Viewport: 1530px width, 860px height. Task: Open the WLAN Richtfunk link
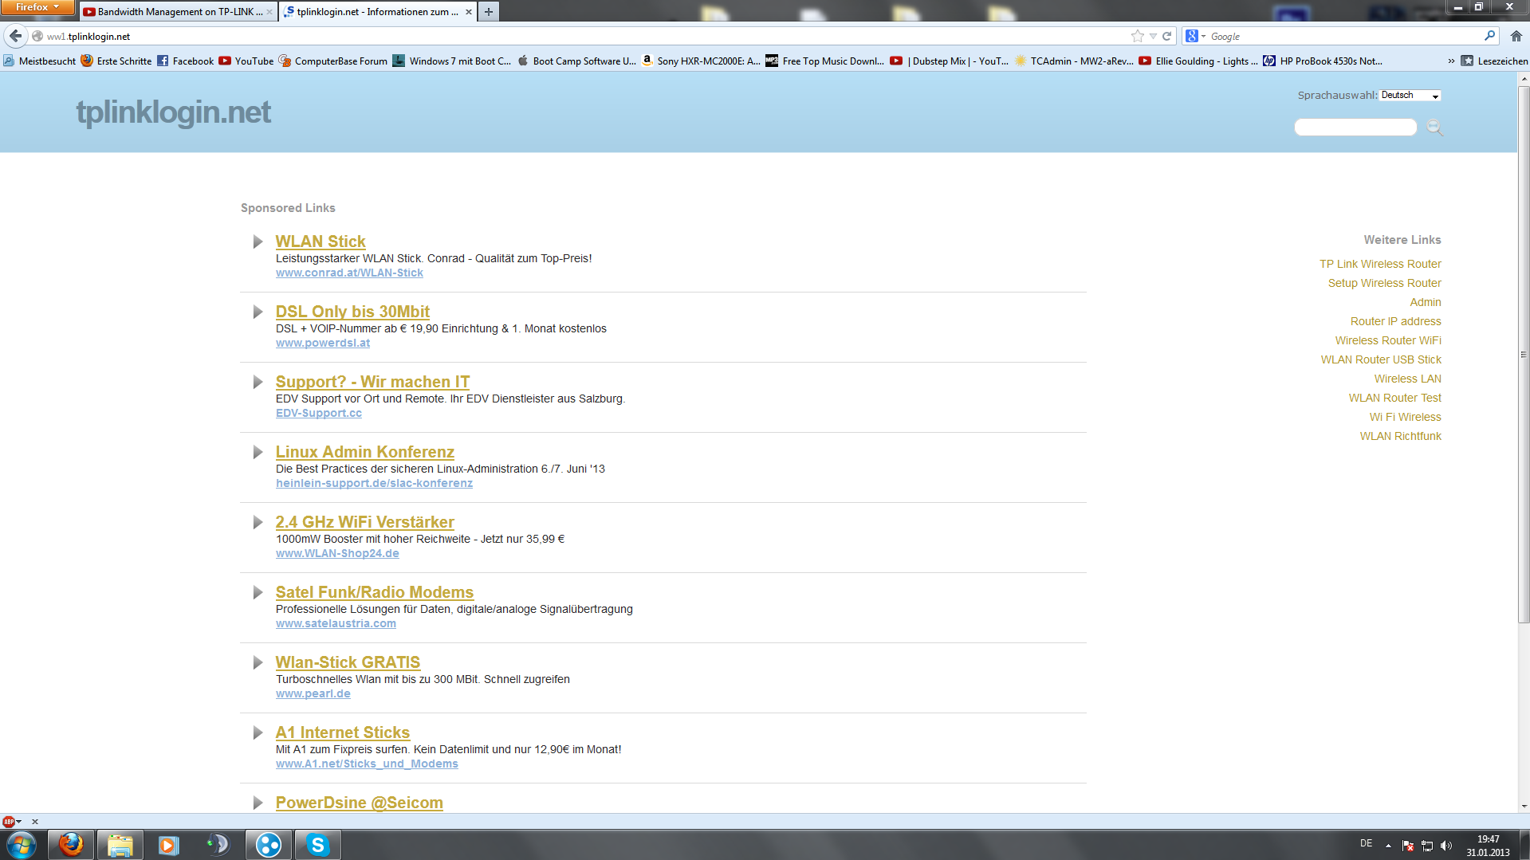(x=1400, y=436)
